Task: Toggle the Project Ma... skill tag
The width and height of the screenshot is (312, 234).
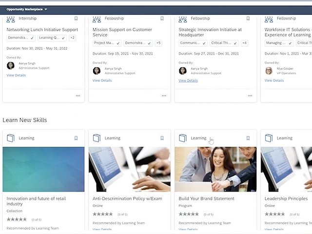Action: coord(107,43)
